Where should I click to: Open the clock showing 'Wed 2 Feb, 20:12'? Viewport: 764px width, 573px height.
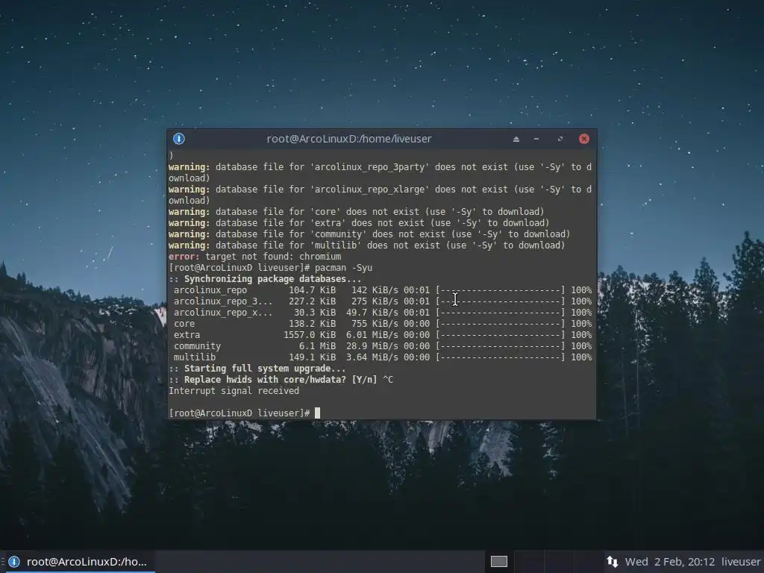(669, 562)
